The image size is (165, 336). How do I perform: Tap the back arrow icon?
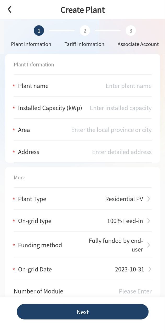10,10
